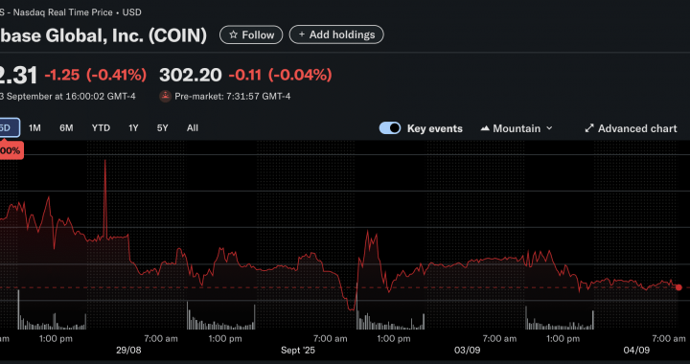Click the 04/09 date label
Viewport: 690px width, 364px height.
click(x=636, y=351)
